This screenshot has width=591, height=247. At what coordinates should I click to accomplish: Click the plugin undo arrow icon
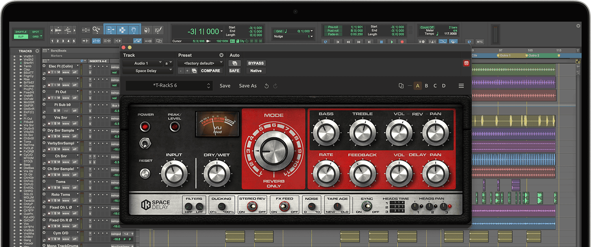(266, 86)
